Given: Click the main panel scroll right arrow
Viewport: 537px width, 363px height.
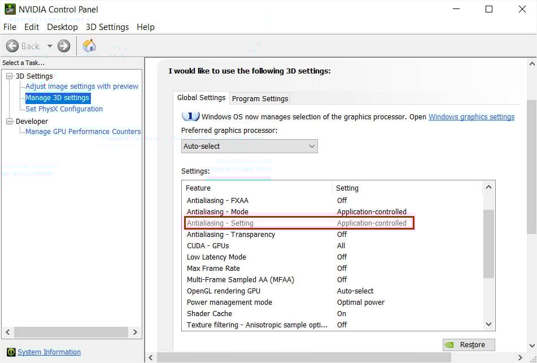Looking at the screenshot, I should [520, 358].
